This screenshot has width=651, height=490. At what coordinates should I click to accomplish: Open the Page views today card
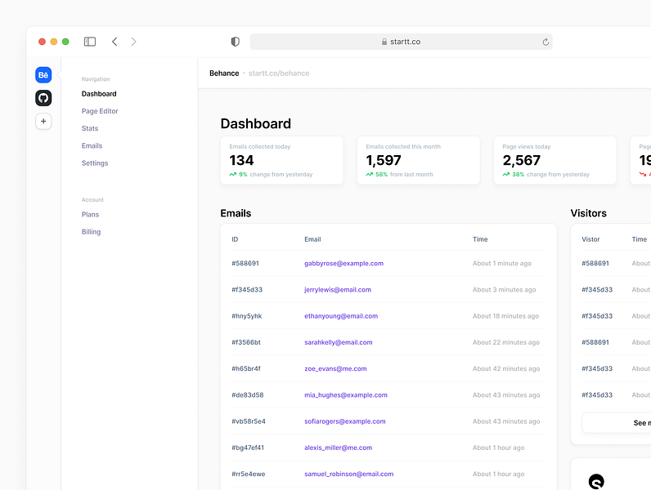point(555,160)
